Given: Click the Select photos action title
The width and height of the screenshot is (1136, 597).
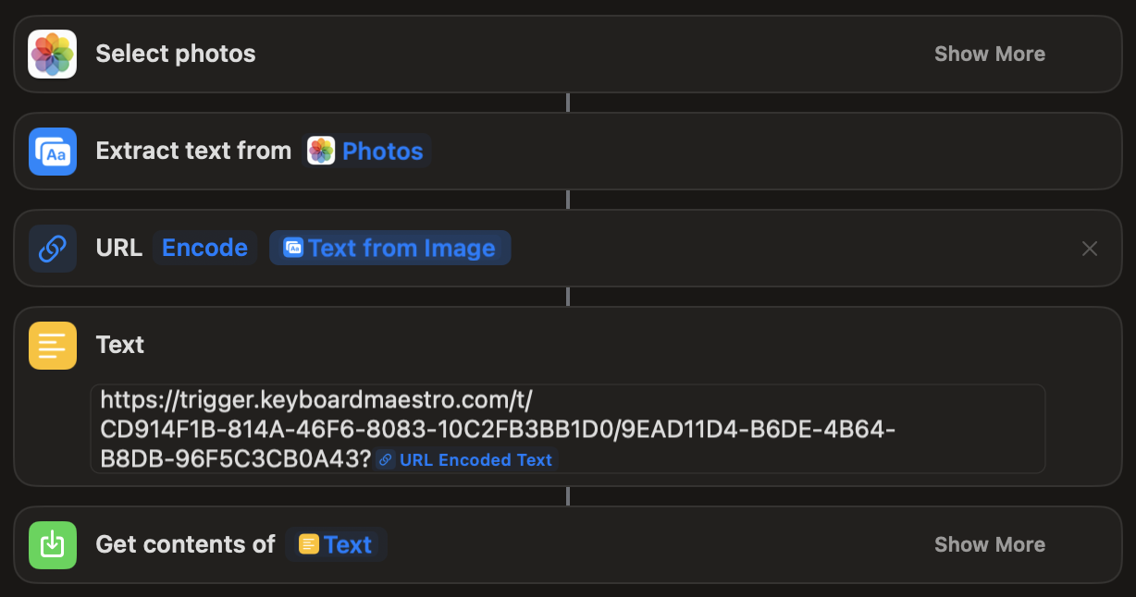Looking at the screenshot, I should (176, 54).
